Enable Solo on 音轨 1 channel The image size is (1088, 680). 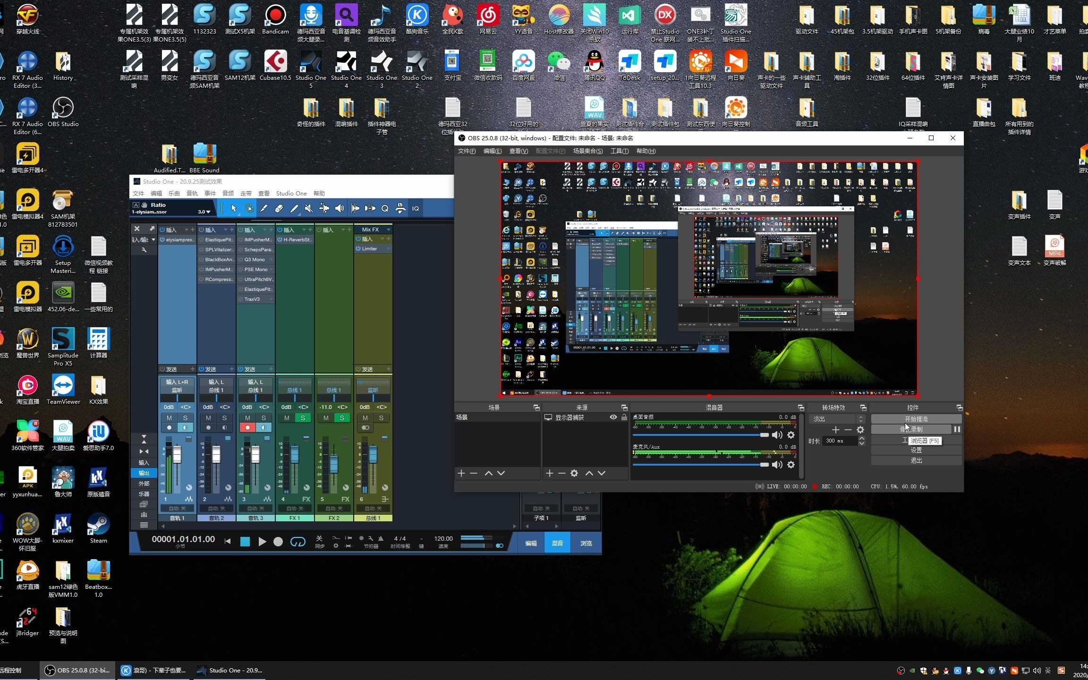[185, 418]
